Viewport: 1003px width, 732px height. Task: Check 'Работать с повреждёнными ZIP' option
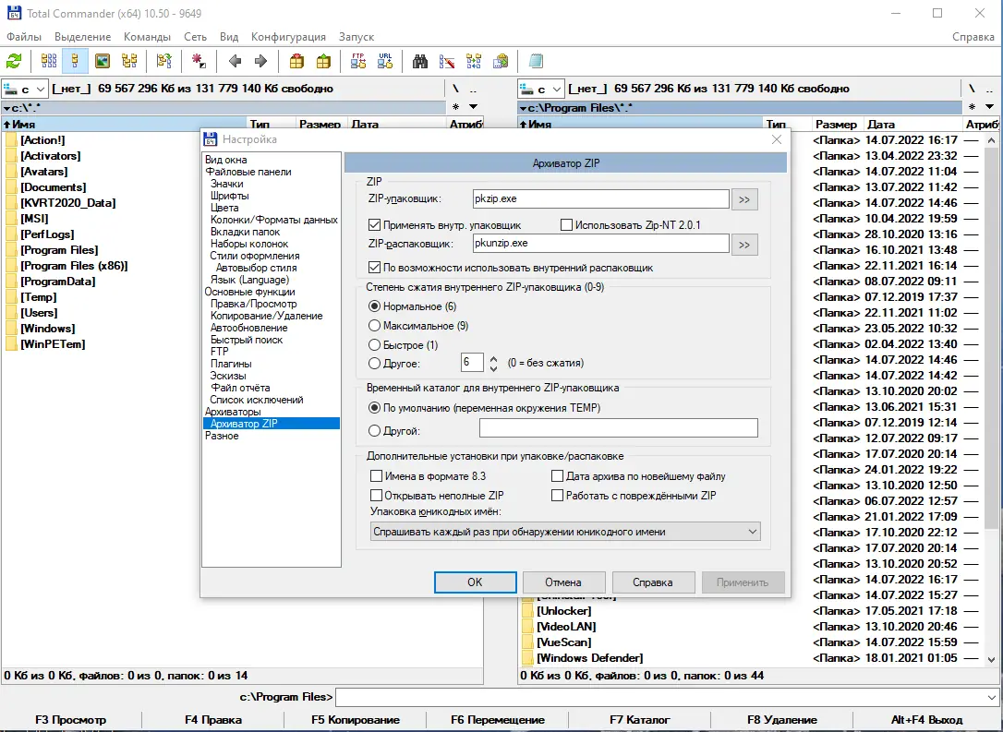click(x=557, y=496)
